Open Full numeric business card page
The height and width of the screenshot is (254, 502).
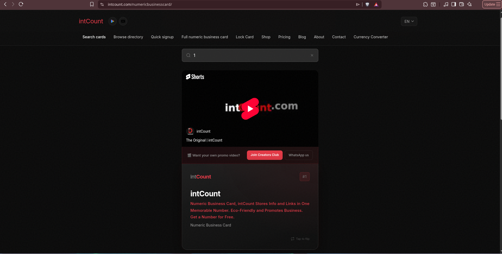[x=205, y=37]
